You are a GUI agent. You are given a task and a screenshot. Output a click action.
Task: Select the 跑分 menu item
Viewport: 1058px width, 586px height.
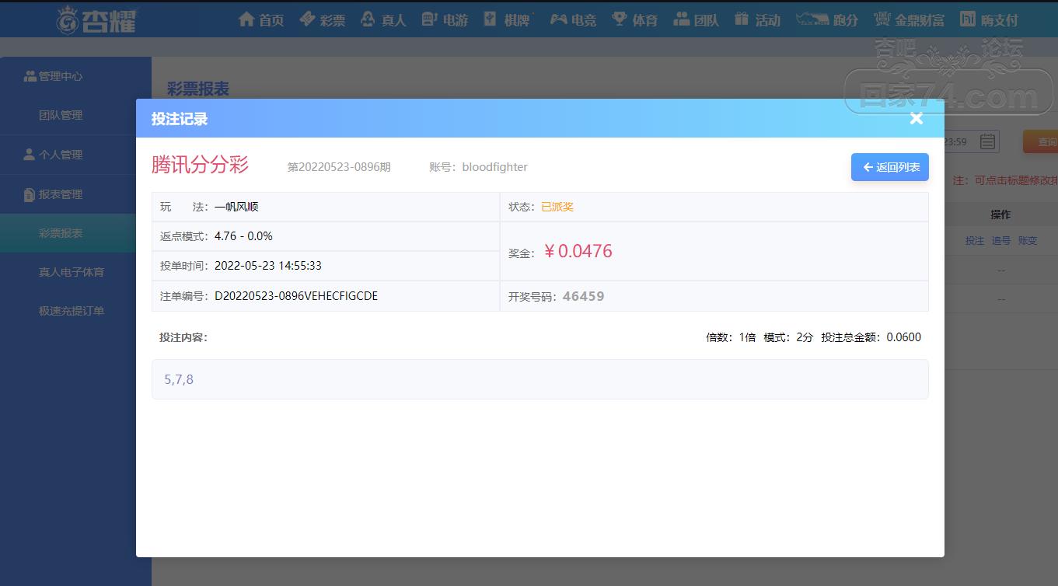coord(827,19)
